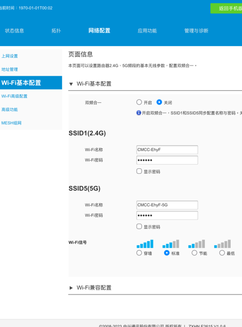Viewport: 242px width, 327px height.
Task: Click the signal bars icon above 标准
Action: pyautogui.click(x=171, y=244)
